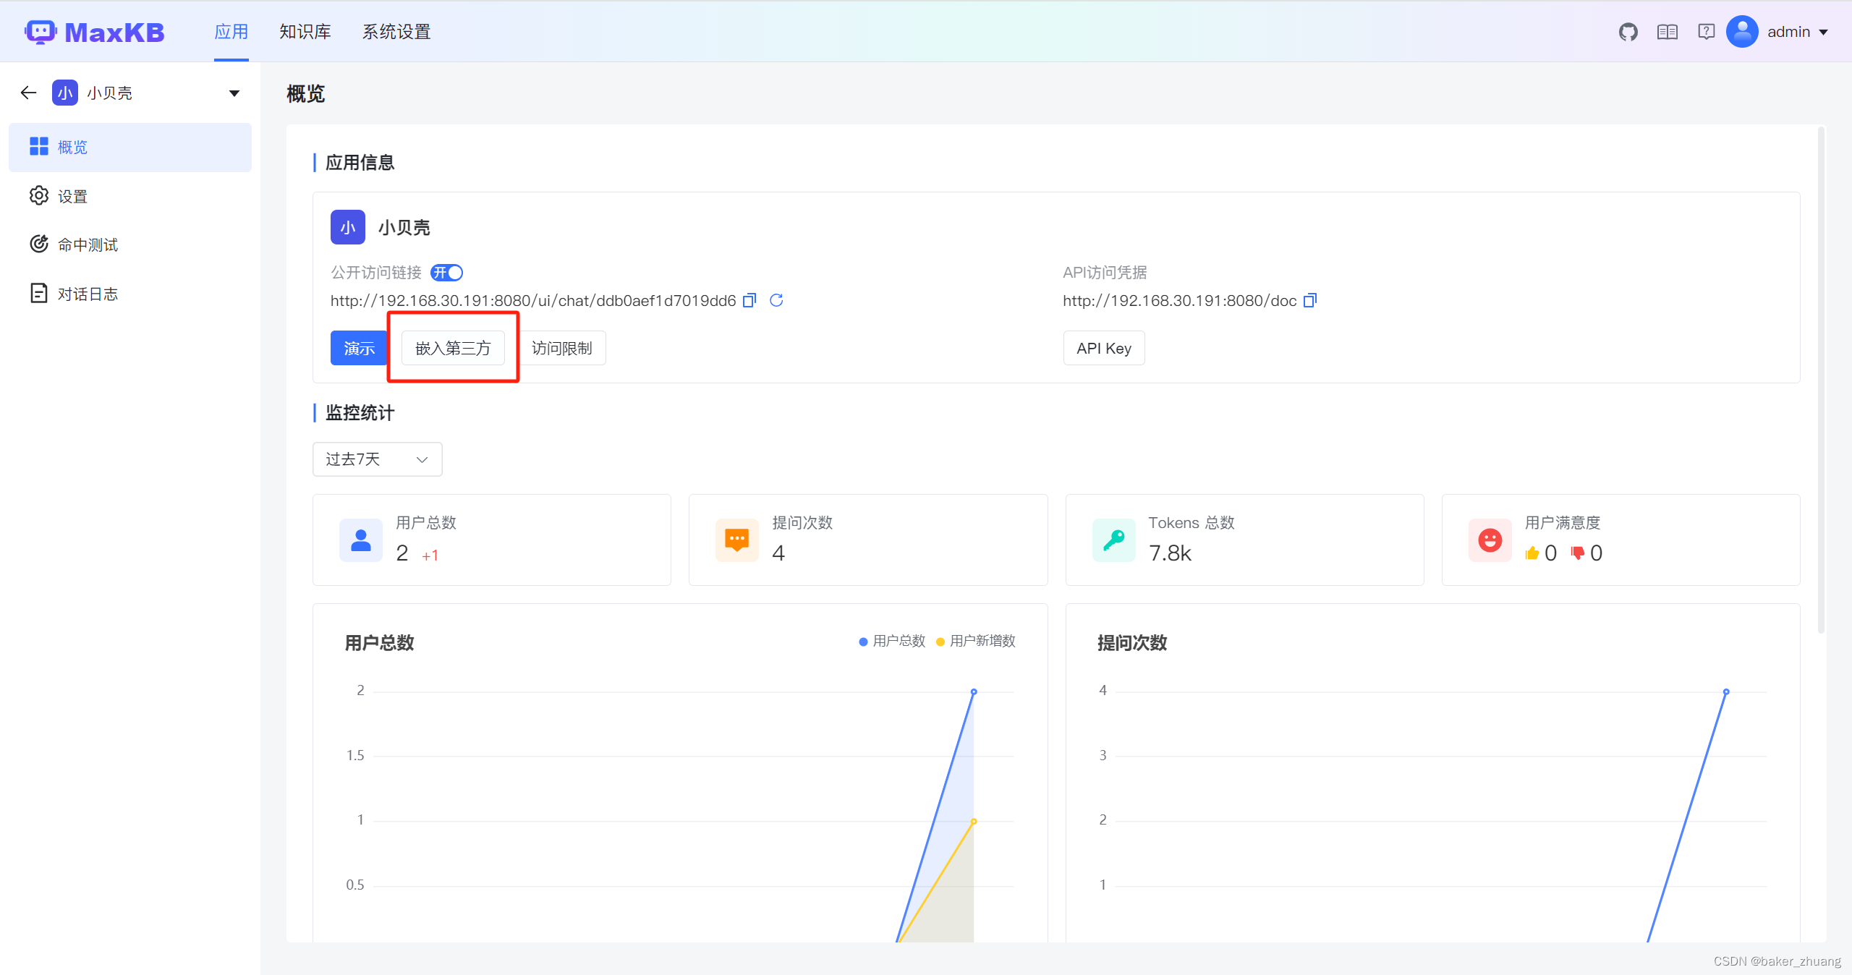Refresh the public access link

(776, 300)
